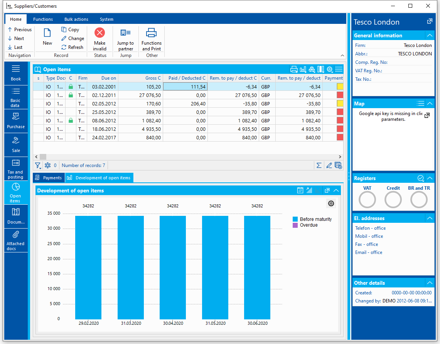Image resolution: width=440 pixels, height=344 pixels.
Task: Open Jump to partner
Action: pos(126,40)
